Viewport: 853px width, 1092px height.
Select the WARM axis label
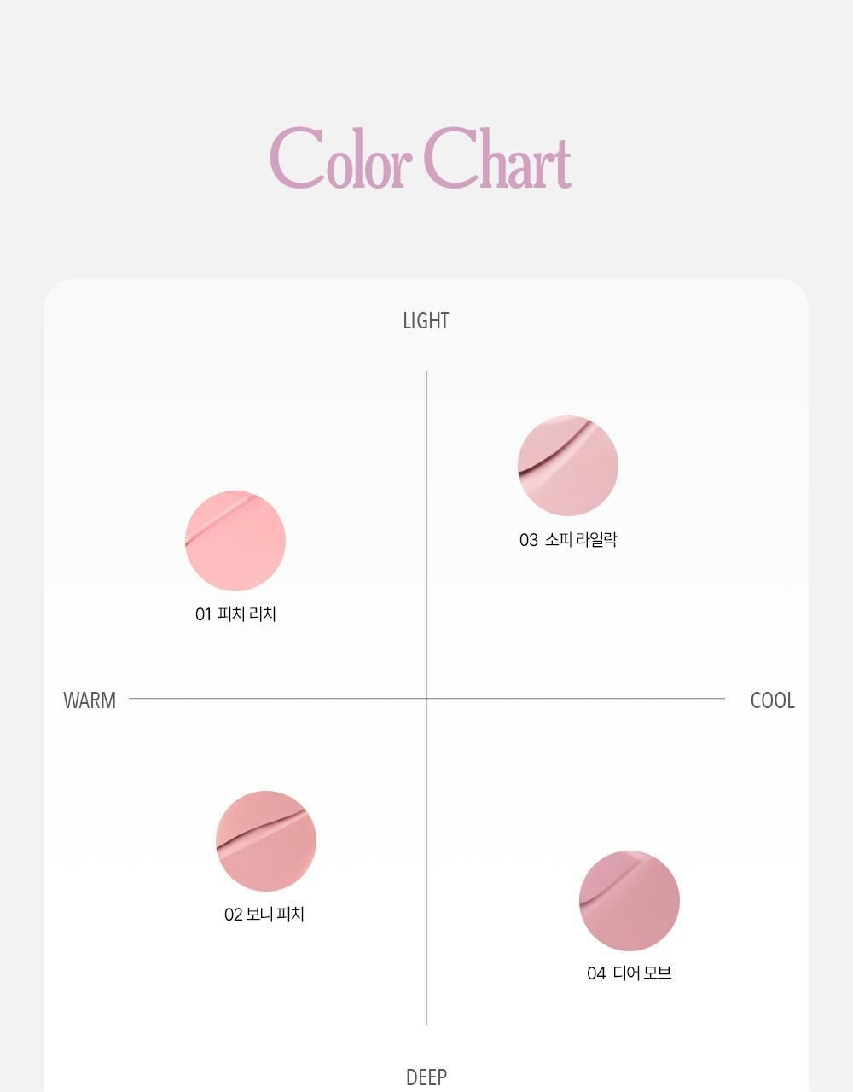90,700
